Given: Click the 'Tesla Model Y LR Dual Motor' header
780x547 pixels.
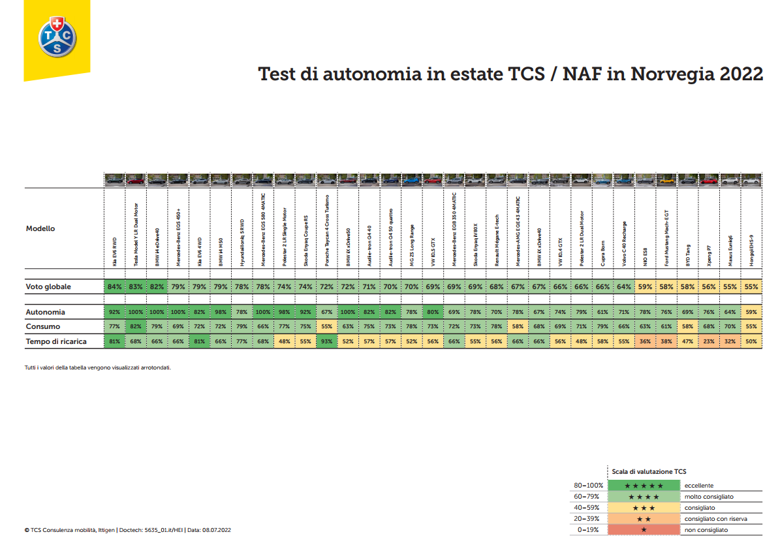Looking at the screenshot, I should (x=136, y=234).
